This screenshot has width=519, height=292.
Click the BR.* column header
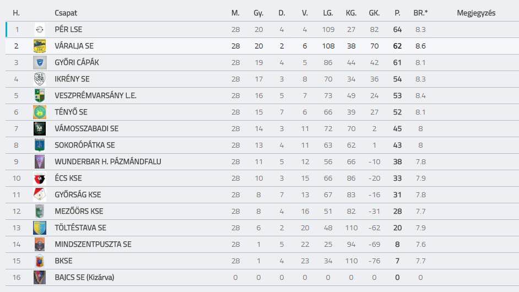420,13
